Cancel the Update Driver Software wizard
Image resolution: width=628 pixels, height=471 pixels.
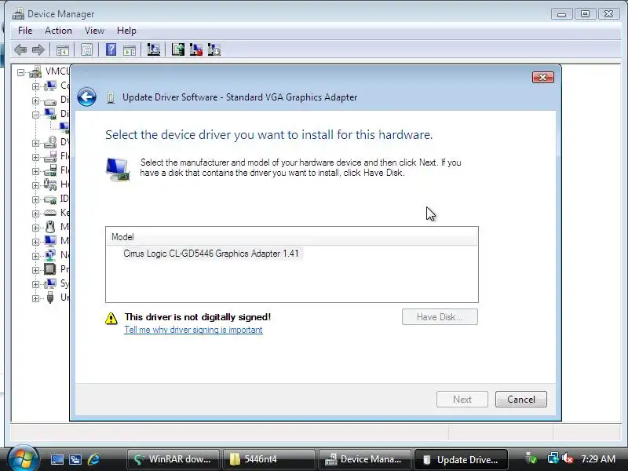[x=521, y=400]
